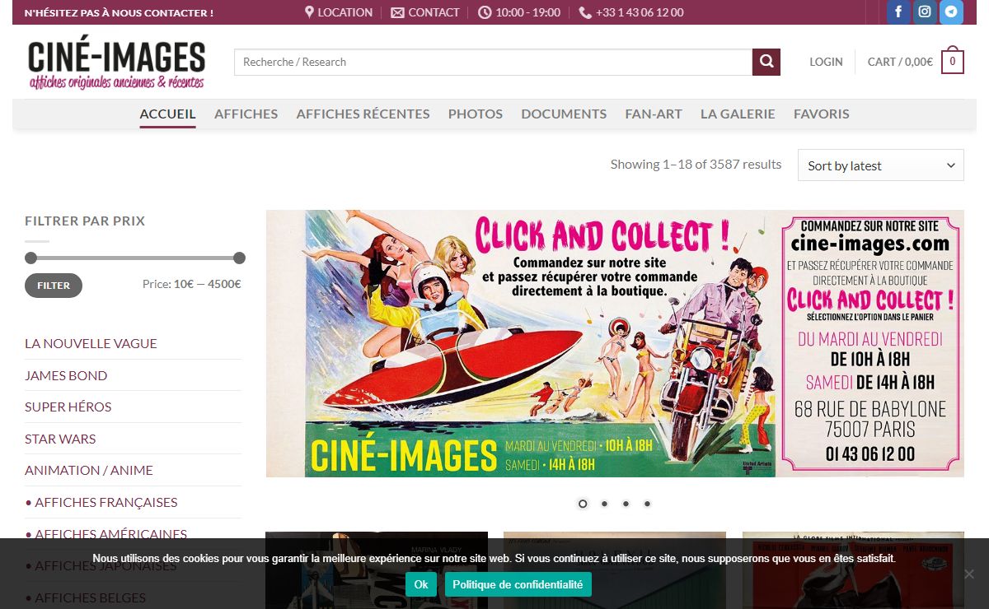Open the CART / 0,00€ link
This screenshot has width=989, height=609.
pyautogui.click(x=900, y=62)
